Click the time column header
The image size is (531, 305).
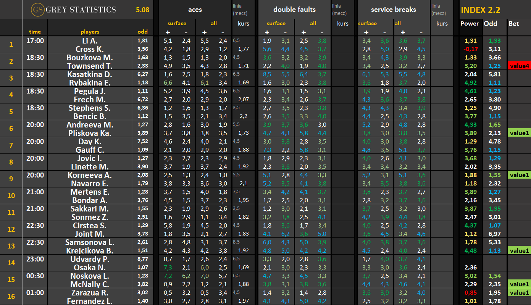[x=35, y=32]
